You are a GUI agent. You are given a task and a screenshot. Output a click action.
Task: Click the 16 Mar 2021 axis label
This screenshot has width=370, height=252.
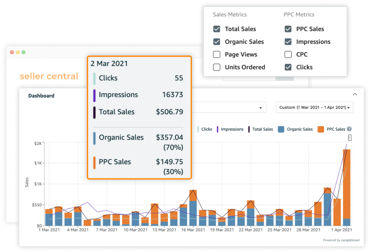click(193, 230)
